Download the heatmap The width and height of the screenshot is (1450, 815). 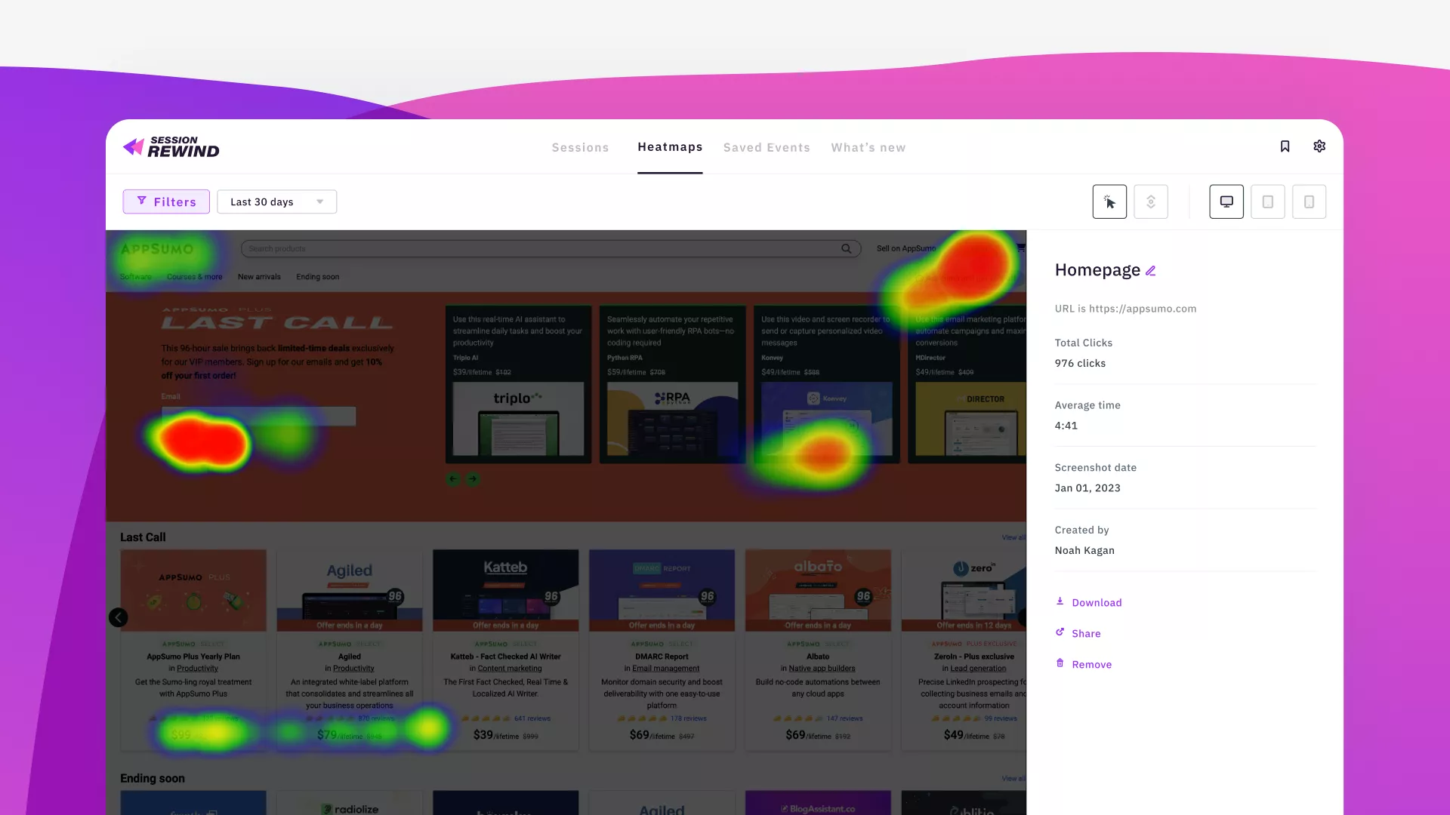point(1096,602)
